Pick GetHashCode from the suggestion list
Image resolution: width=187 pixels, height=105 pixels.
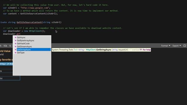coord(23,43)
